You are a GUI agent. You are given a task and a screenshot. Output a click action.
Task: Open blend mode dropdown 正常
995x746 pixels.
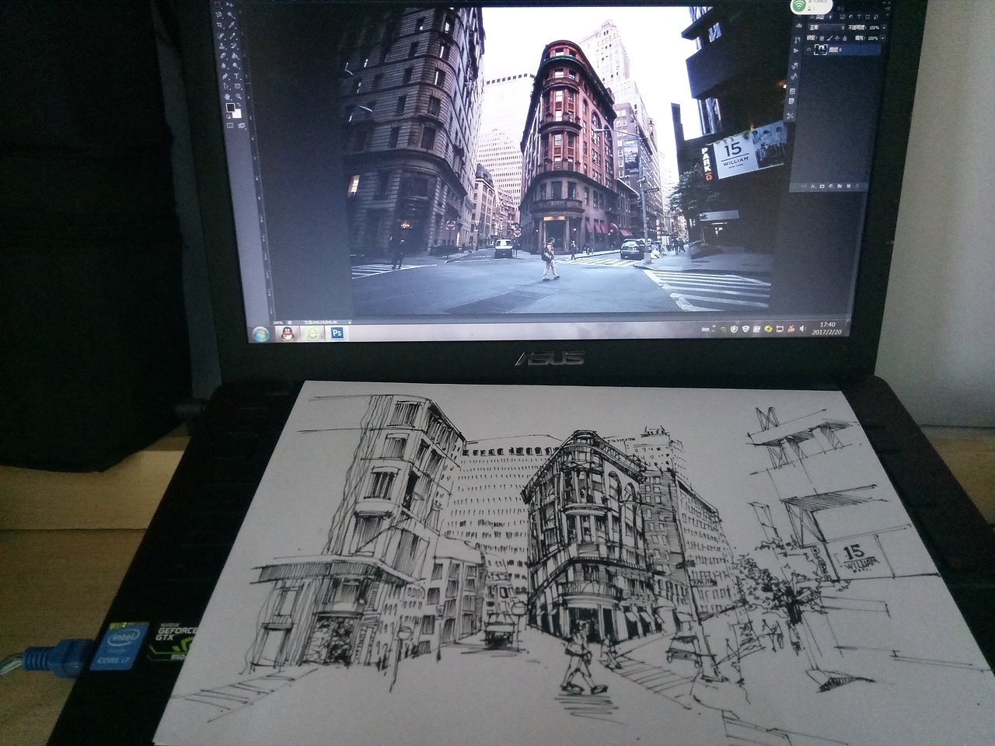(826, 28)
